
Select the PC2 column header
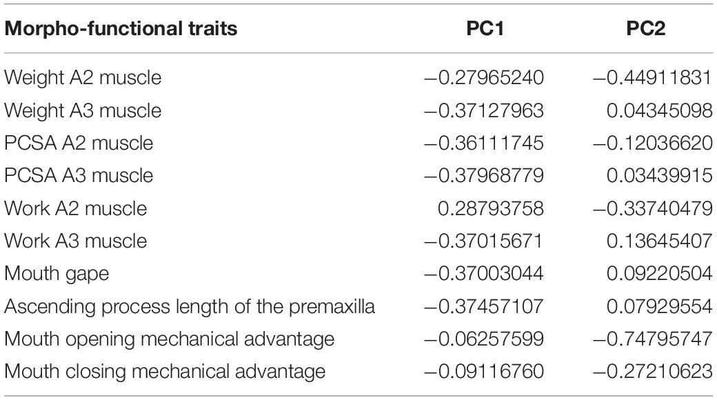646,28
